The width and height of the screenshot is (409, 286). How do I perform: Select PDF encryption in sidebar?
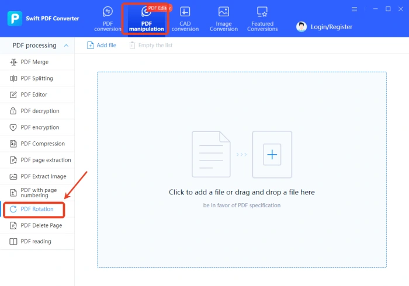coord(37,127)
